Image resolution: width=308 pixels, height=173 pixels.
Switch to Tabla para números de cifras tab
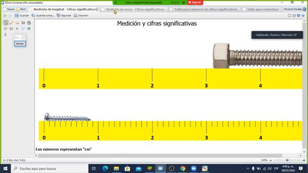[204, 9]
